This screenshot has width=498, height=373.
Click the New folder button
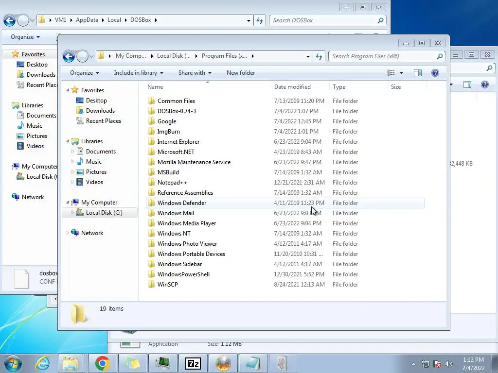pyautogui.click(x=241, y=73)
